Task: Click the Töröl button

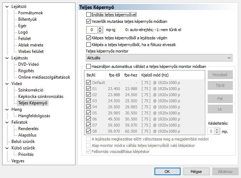Action: [220, 85]
